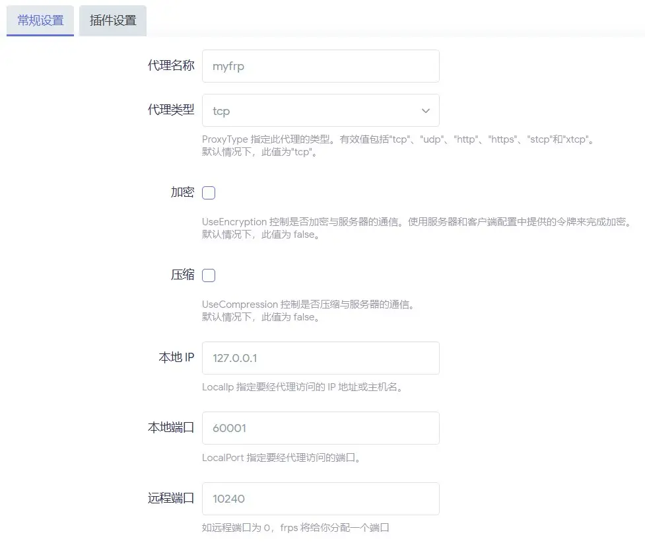Enable the 加密 checkbox
Screen dimensions: 645x543
[209, 193]
